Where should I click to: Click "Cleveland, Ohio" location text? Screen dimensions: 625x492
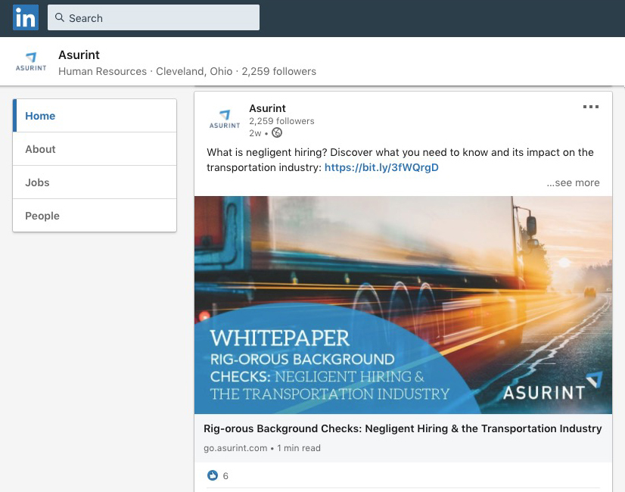(194, 71)
